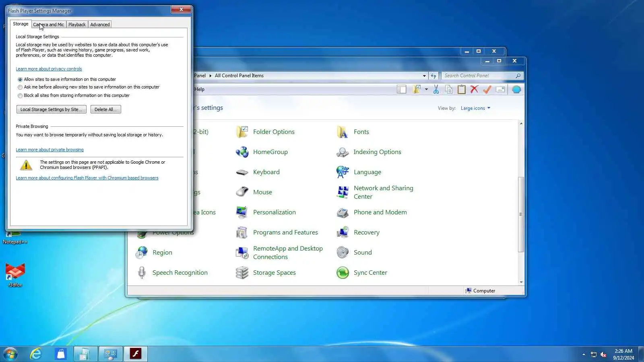Image resolution: width=644 pixels, height=362 pixels.
Task: Click the Search Control Panel field
Action: [482, 76]
